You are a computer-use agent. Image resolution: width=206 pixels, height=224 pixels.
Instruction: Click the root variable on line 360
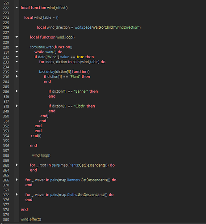(43, 165)
